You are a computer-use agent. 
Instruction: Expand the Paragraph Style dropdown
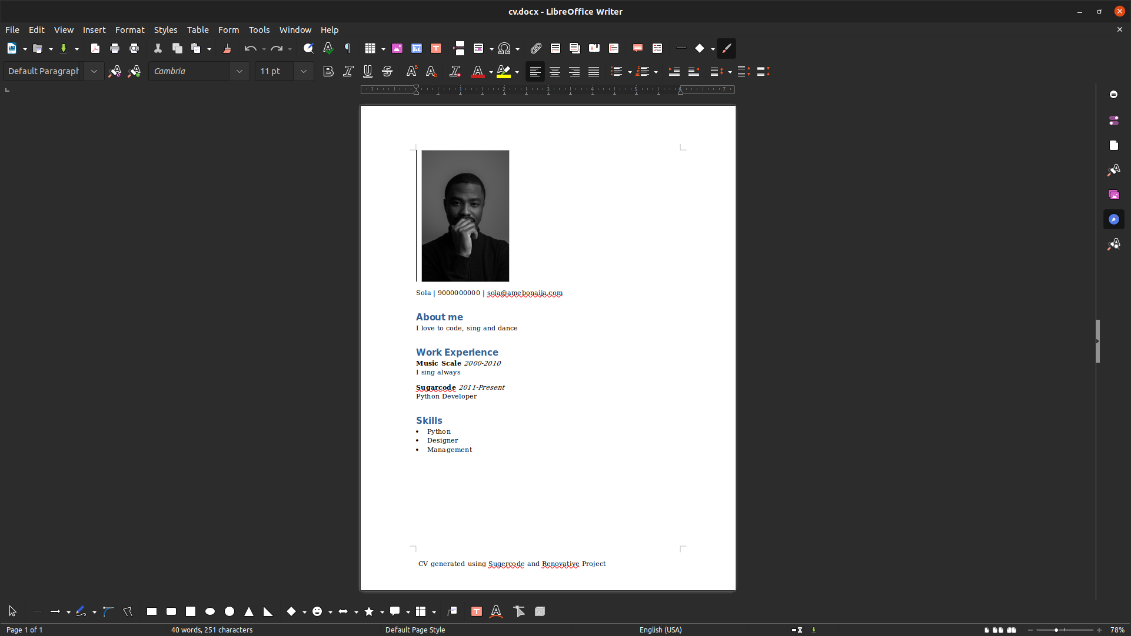click(94, 72)
